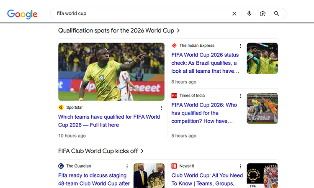Open 'Fifa ready to discuss staging 48-team' article
This screenshot has height=188, width=314.
(x=94, y=179)
